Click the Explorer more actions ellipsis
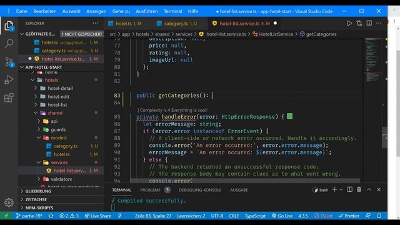400x225 pixels. [x=95, y=23]
